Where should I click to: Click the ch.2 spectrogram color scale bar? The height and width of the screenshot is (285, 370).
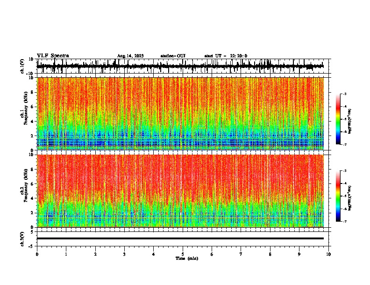point(338,196)
